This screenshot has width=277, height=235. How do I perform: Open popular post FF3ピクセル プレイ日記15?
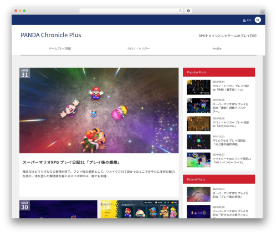pos(229,142)
